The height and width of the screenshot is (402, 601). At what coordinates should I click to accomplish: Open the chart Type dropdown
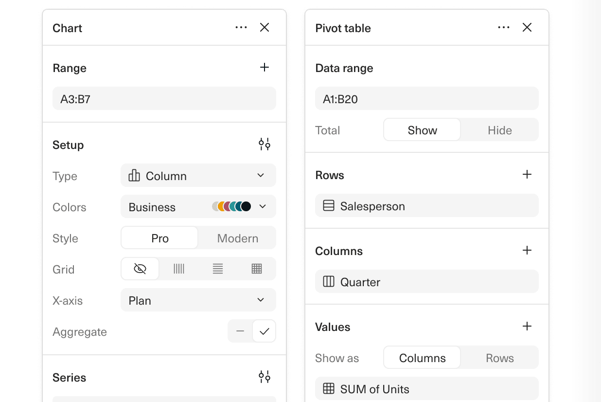tap(198, 175)
